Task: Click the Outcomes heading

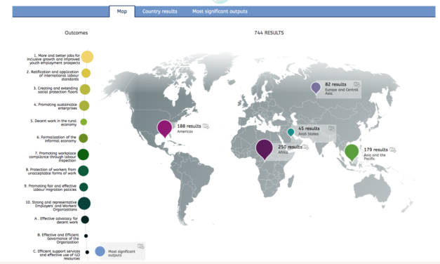Action: 76,33
